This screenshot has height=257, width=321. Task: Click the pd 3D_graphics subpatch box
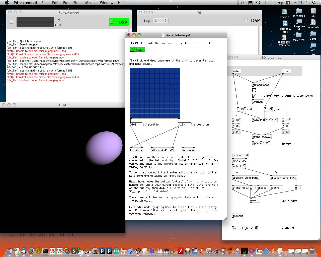(x=162, y=150)
